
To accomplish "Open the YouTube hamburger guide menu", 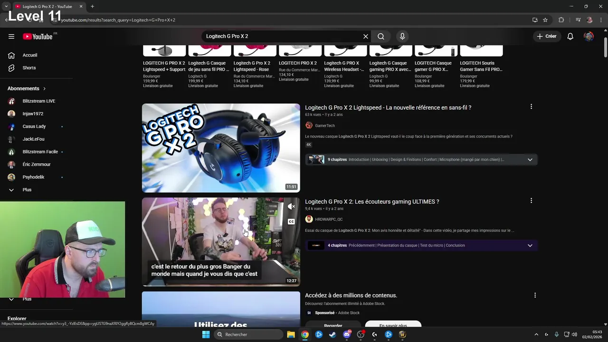I will 11,36.
